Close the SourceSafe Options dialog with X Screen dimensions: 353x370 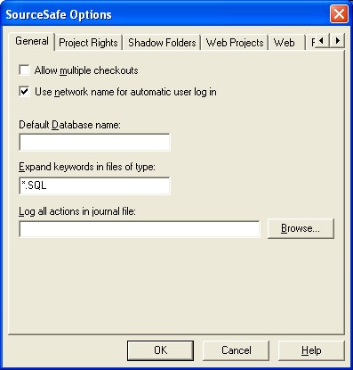(x=339, y=14)
